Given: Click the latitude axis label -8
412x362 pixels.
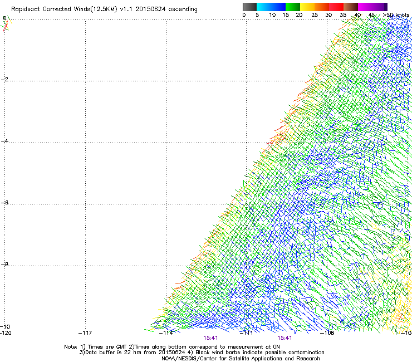Looking at the screenshot, I should coord(5,264).
